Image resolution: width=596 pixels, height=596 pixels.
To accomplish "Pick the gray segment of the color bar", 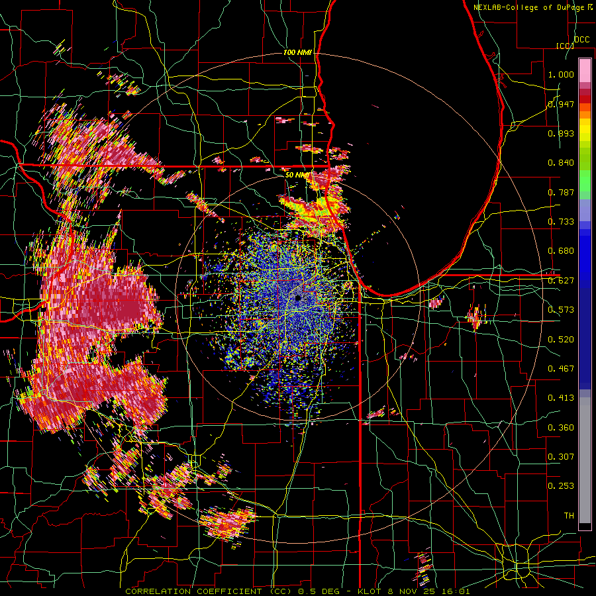I will [585, 460].
